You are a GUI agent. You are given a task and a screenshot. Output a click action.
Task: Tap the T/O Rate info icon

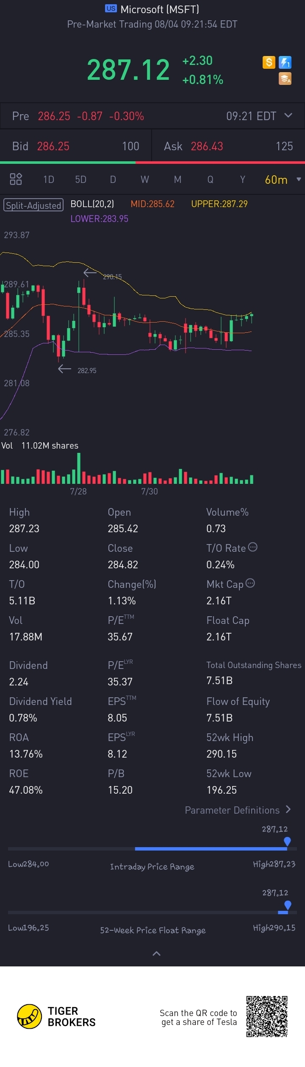252,547
